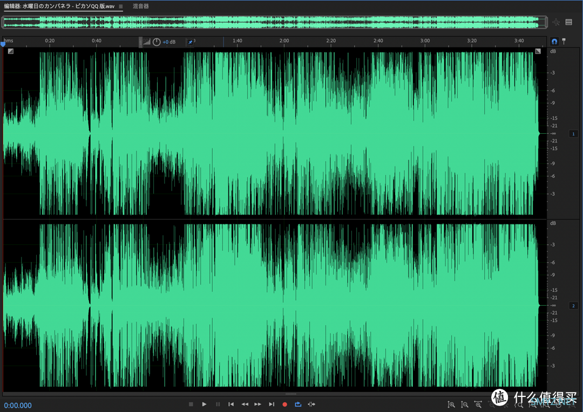The height and width of the screenshot is (412, 583).
Task: Toggle channel 2 enable button
Action: (x=573, y=306)
